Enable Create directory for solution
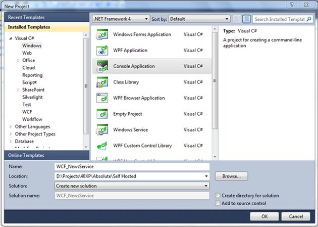Screen dimensions: 318x227 point(218,196)
